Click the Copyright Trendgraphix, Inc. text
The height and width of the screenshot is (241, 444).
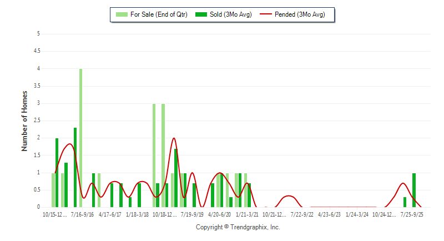tap(238, 227)
